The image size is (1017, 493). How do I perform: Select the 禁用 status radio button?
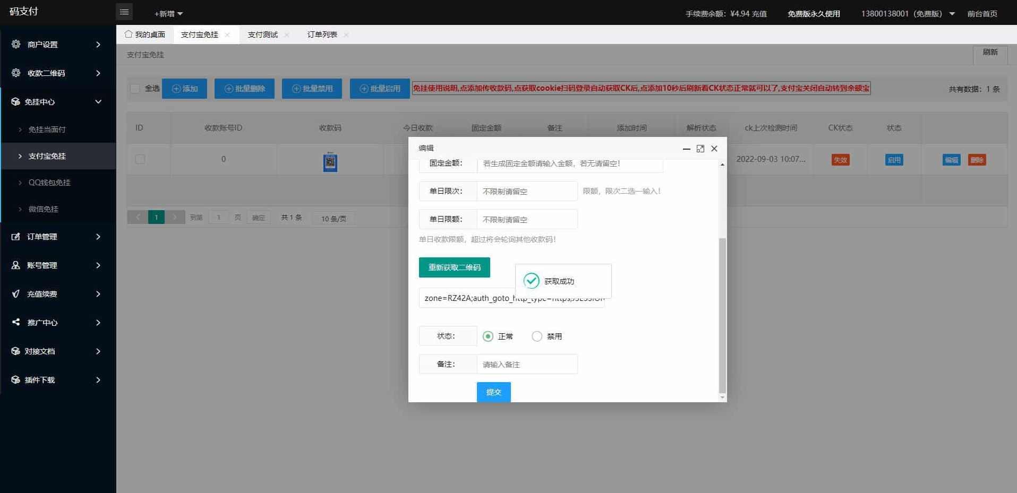click(x=537, y=336)
